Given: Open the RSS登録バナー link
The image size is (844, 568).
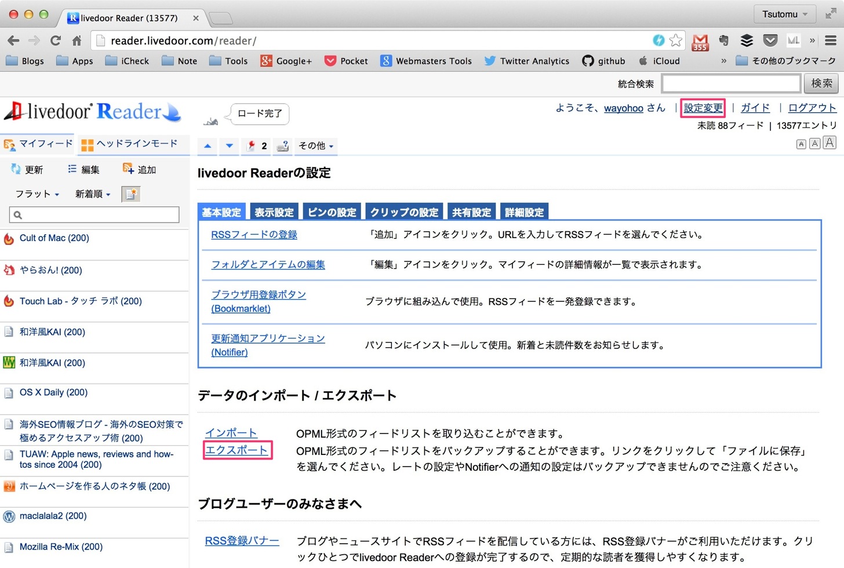Looking at the screenshot, I should tap(242, 541).
